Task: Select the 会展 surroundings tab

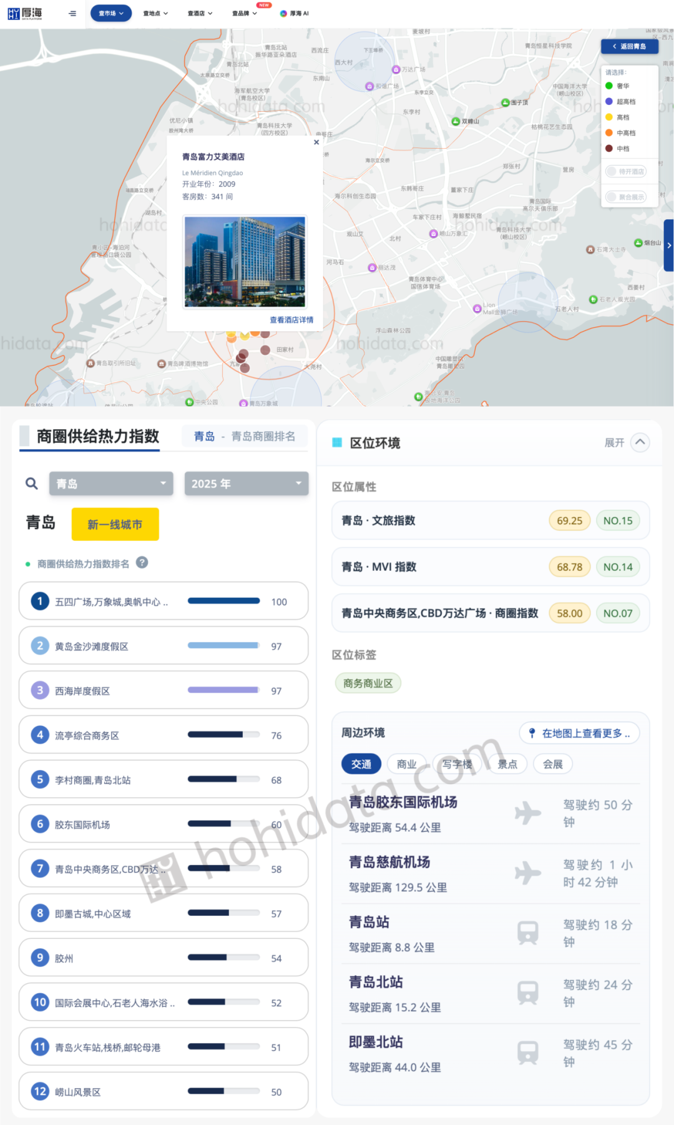Action: (x=553, y=764)
